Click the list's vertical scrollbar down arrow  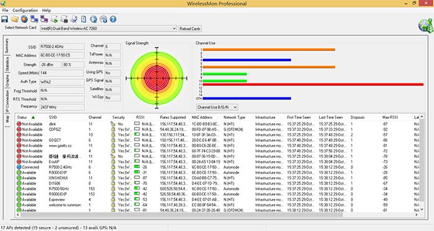[422, 210]
